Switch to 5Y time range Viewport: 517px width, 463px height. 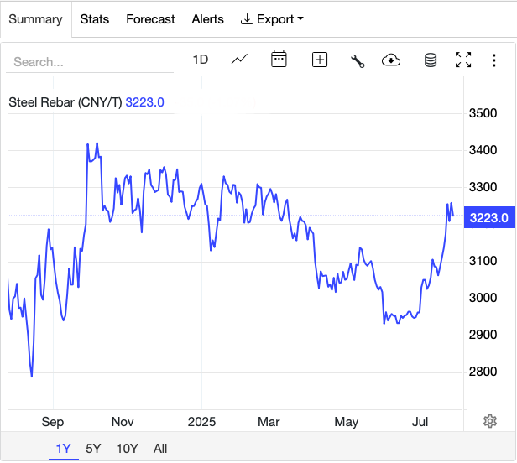click(93, 449)
